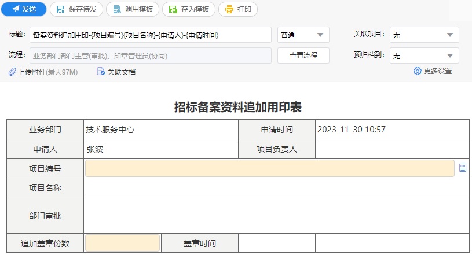Click the 追加盖章份数 input field

123,243
